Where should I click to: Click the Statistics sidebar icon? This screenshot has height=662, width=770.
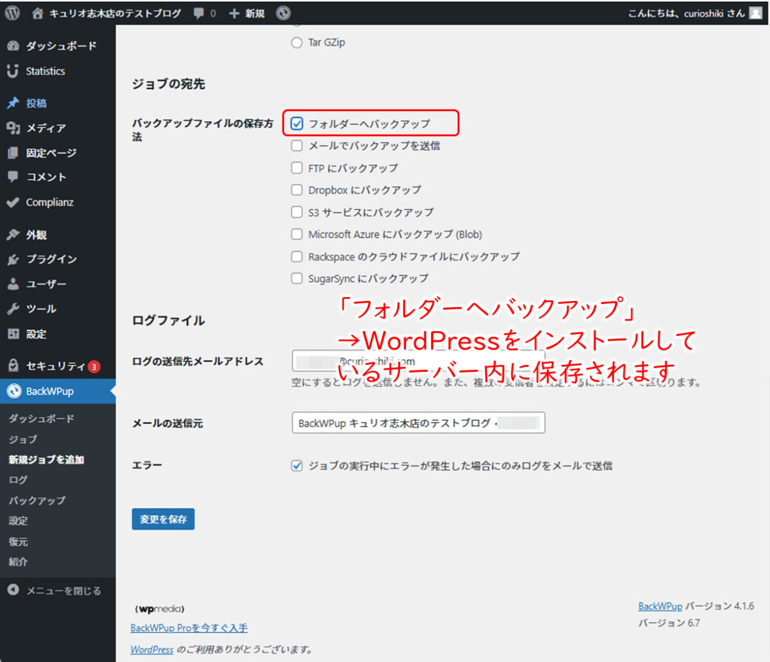[13, 71]
